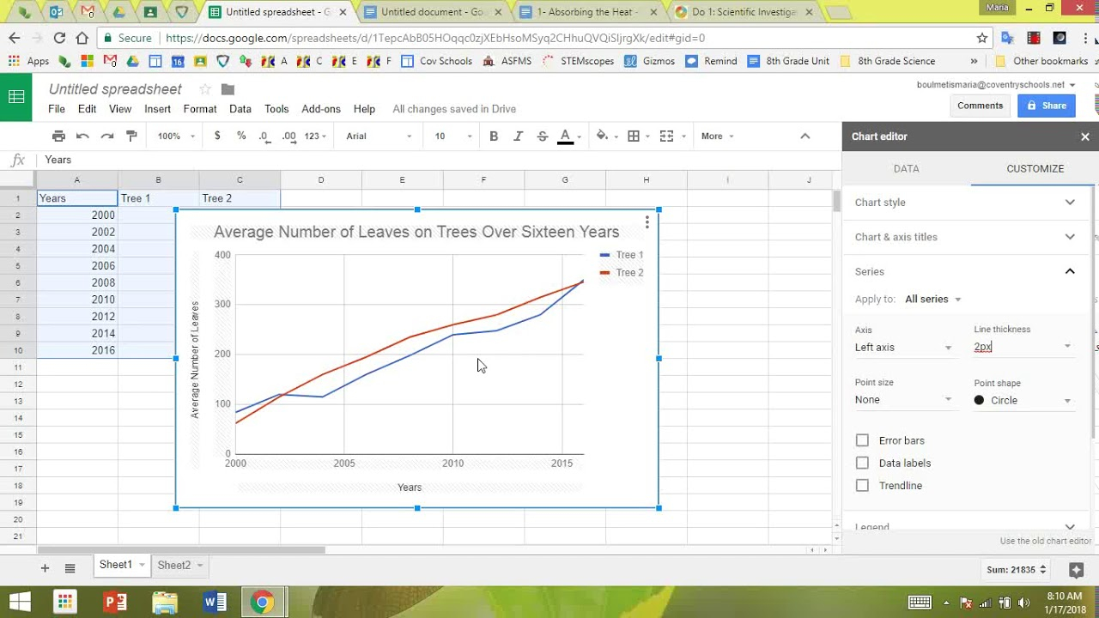The image size is (1099, 618).
Task: Star the Untitled spreadsheet
Action: tap(204, 89)
